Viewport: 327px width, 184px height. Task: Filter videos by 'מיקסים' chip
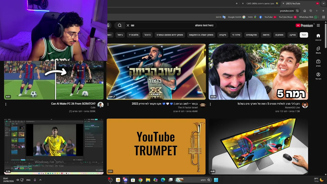(x=223, y=35)
